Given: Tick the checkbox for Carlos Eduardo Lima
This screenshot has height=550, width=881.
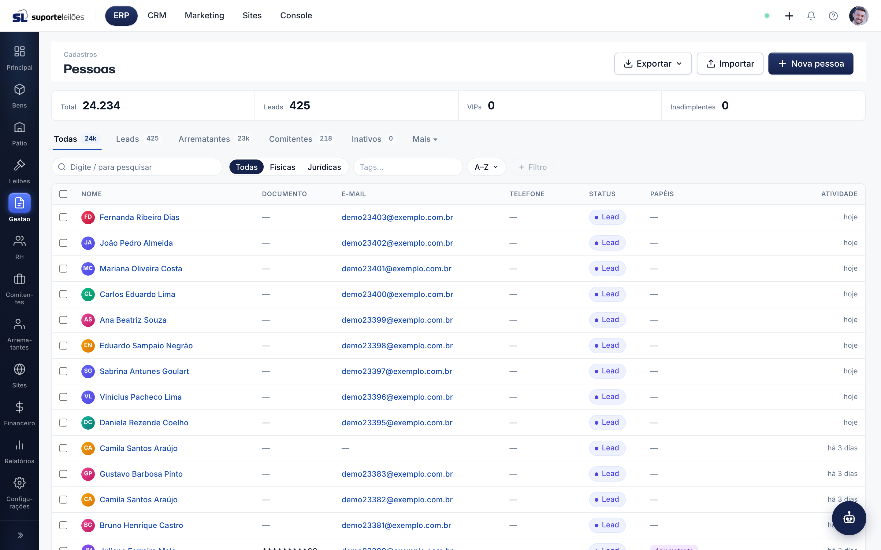Looking at the screenshot, I should [63, 294].
